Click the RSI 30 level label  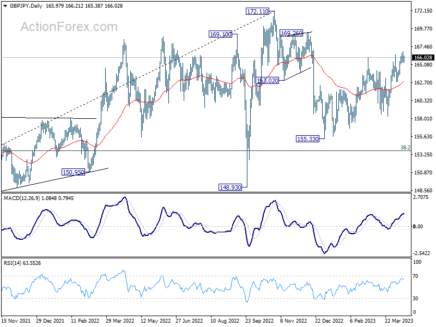pyautogui.click(x=415, y=298)
